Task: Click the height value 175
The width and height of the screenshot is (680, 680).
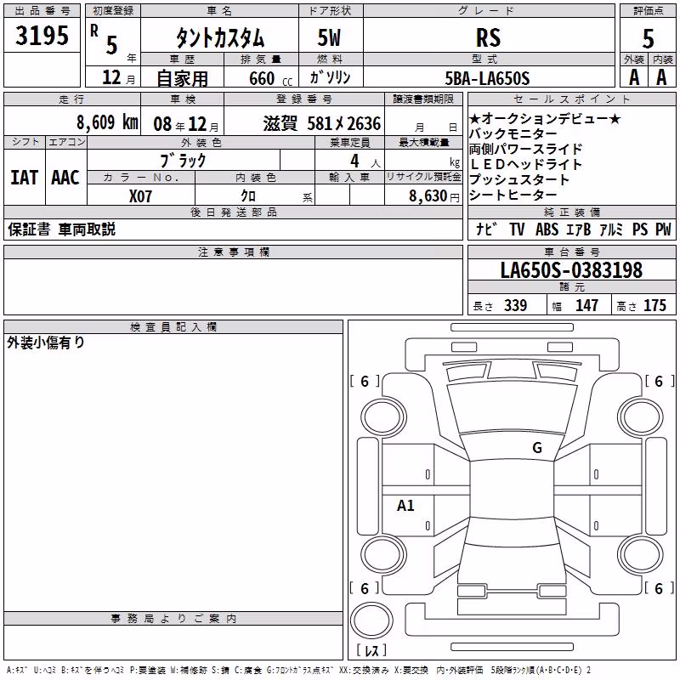Action: (x=654, y=305)
